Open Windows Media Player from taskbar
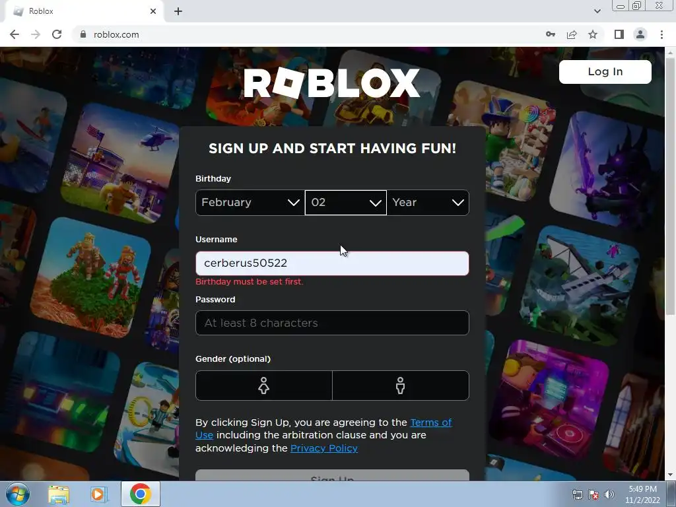This screenshot has height=507, width=676. [x=98, y=494]
